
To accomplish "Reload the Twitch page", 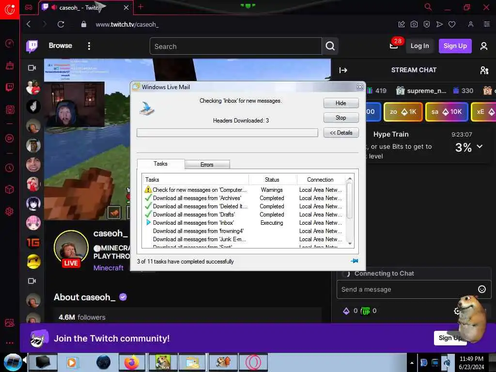I will (x=61, y=24).
